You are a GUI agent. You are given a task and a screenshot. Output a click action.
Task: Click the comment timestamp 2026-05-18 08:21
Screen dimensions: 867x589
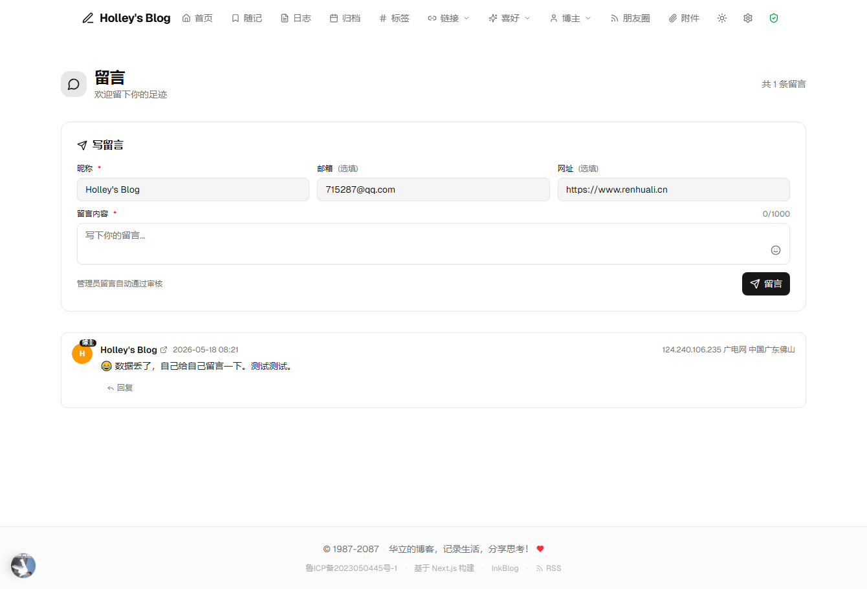click(206, 350)
